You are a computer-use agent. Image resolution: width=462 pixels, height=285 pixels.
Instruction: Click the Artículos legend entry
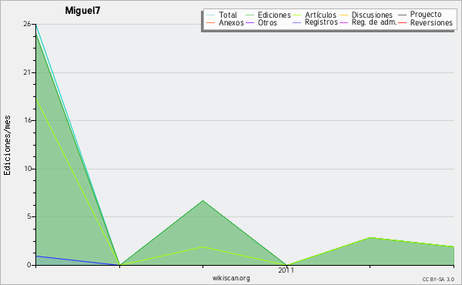[x=314, y=15]
